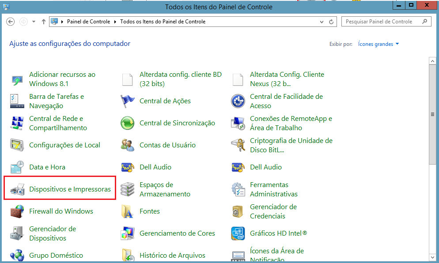Screen dimensions: 439x263
Task: Click the Dispositivos e Impressoras printer icon
Action: pyautogui.click(x=17, y=189)
